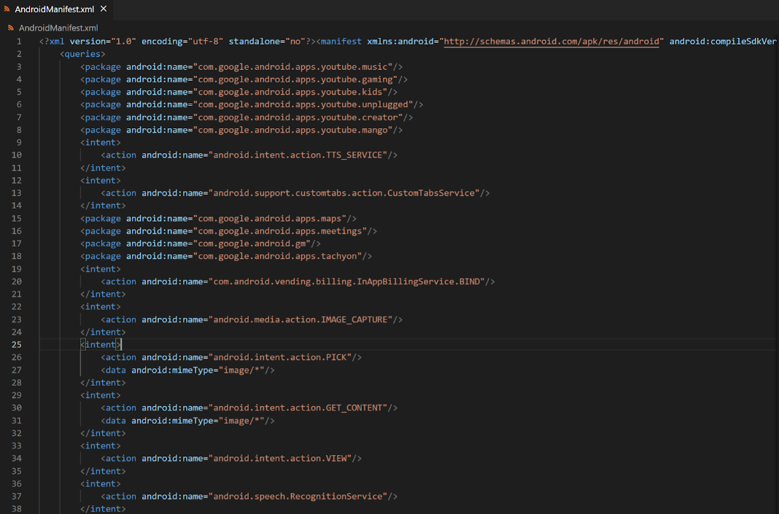
Task: Click line number 1 in the gutter
Action: [19, 41]
